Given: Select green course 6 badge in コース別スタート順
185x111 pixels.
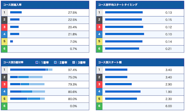Looking at the screenshot, I should pos(99,106).
